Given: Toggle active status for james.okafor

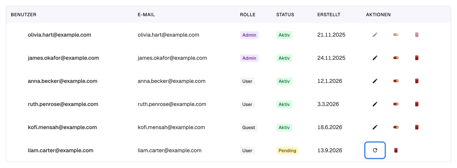Looking at the screenshot, I should pos(396,58).
